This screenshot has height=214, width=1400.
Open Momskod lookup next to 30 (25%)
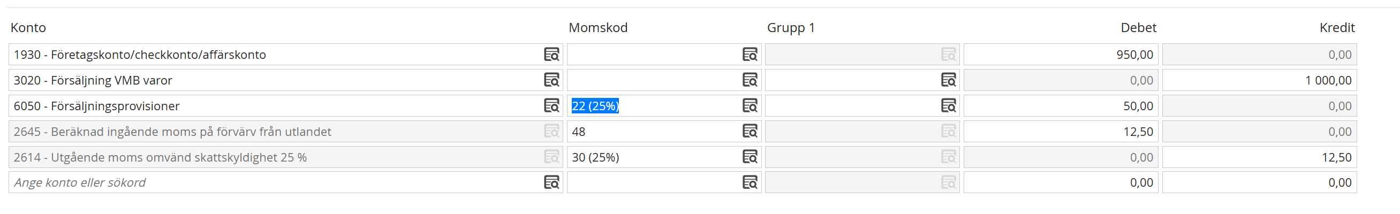pos(750,157)
